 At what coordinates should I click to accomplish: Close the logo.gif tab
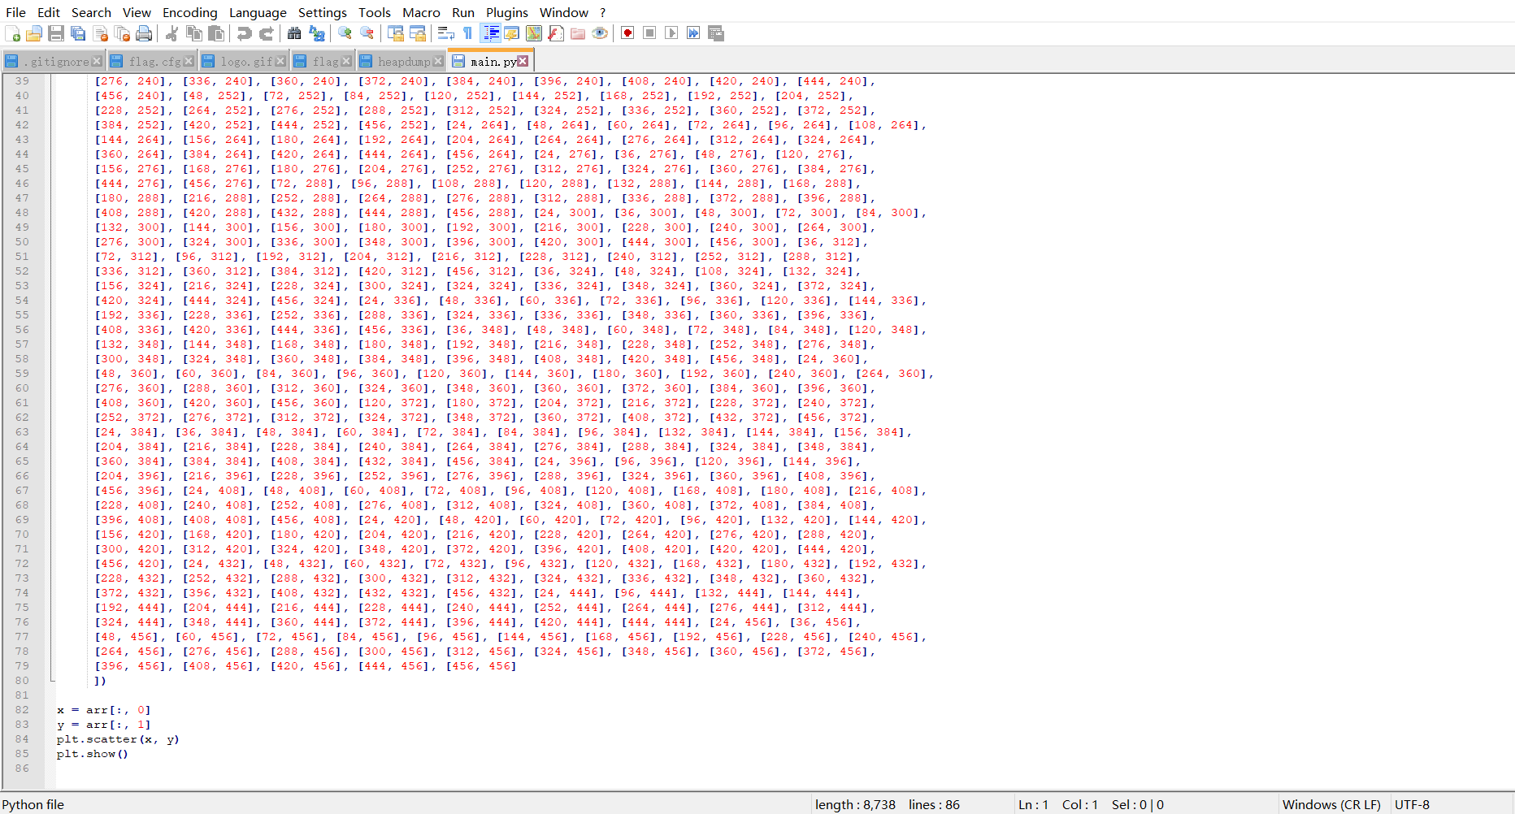(280, 62)
